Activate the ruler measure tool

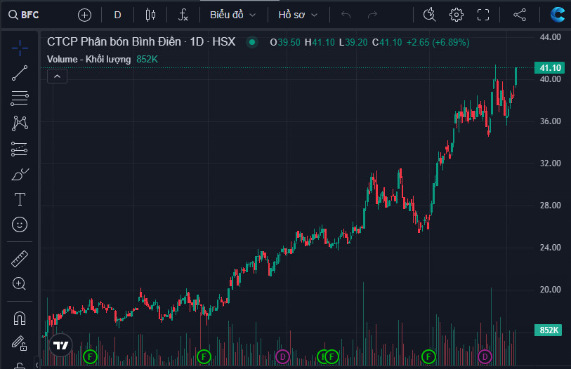coord(20,258)
